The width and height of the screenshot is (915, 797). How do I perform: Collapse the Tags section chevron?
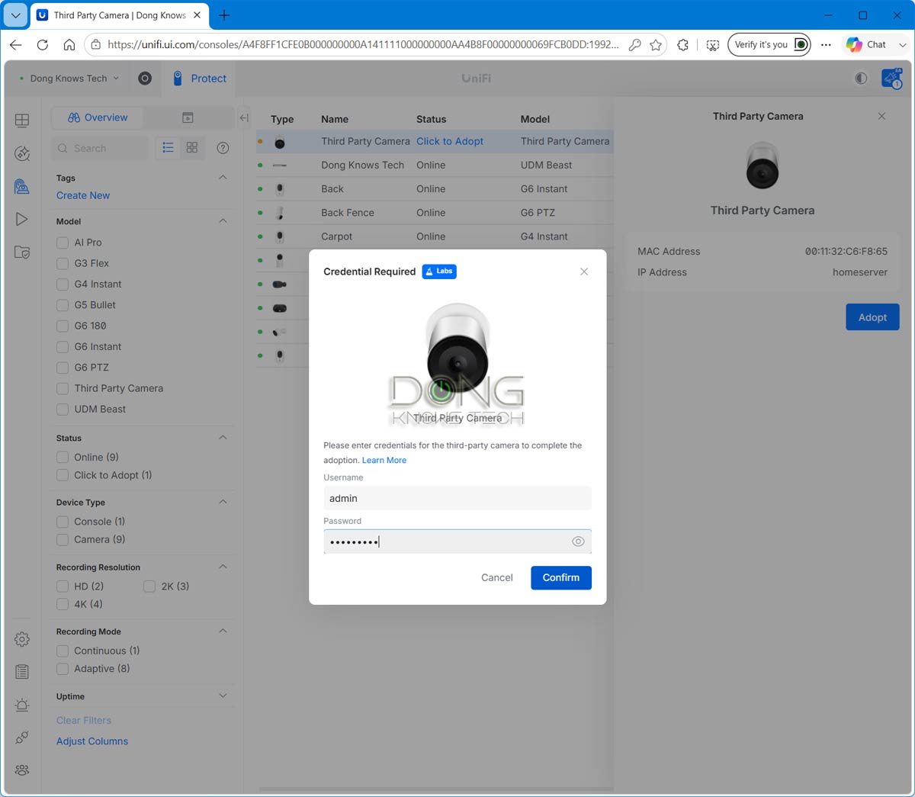coord(223,177)
